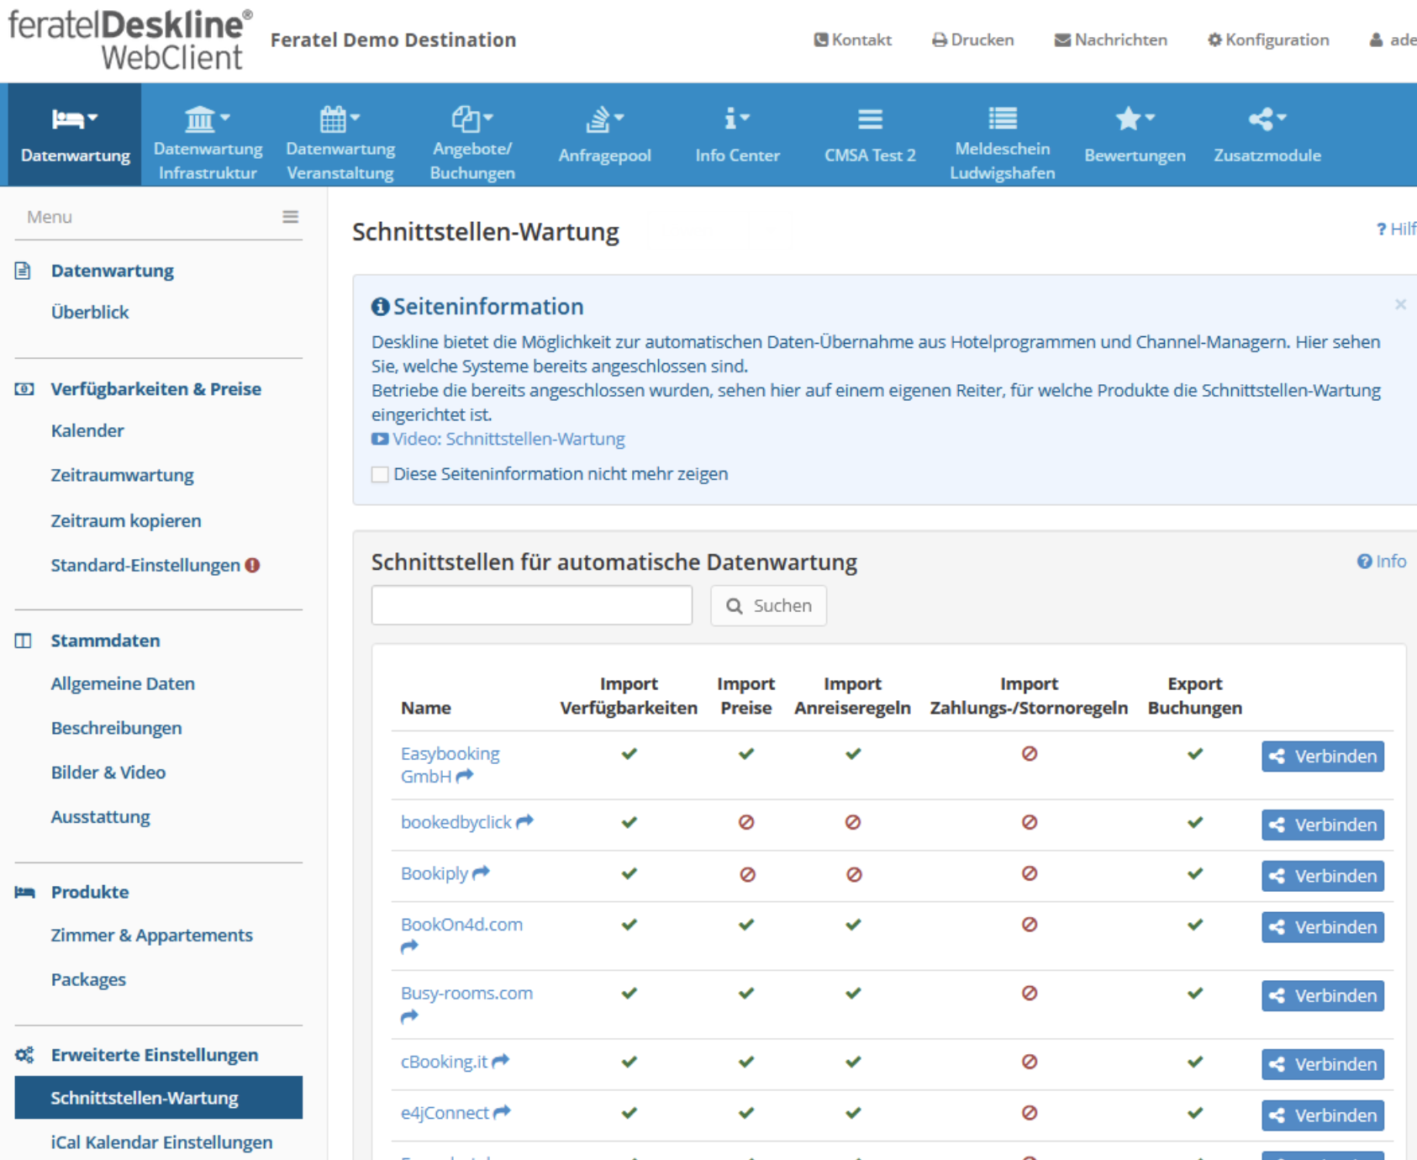Open Kalender in sidebar
Image resolution: width=1417 pixels, height=1160 pixels.
pos(87,430)
